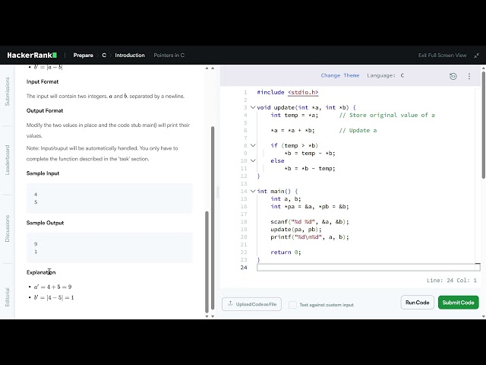Viewport: 486px width, 365px height.
Task: Open the Leaderboard side tab
Action: click(x=8, y=160)
